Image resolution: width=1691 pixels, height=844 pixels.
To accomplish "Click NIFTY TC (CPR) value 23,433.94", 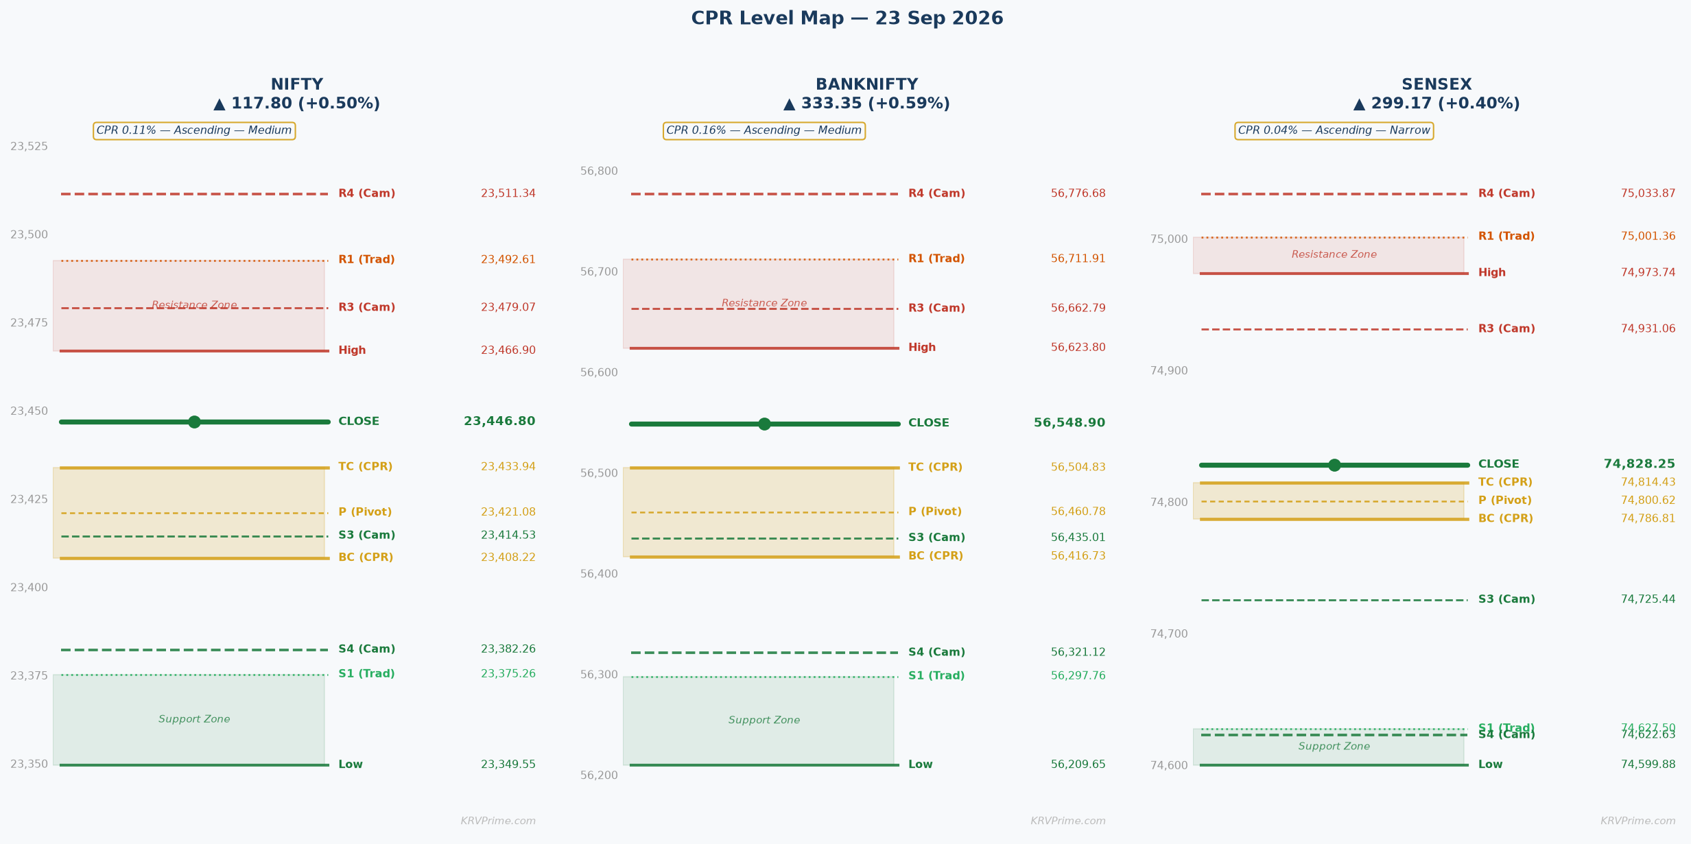I will pyautogui.click(x=508, y=467).
